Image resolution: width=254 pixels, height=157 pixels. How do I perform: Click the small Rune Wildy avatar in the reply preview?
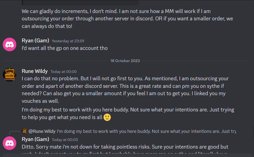[x=24, y=132]
